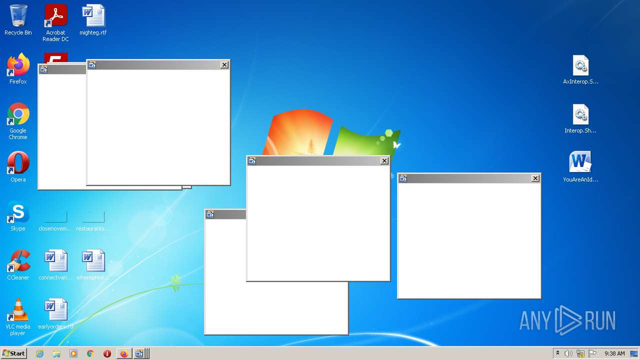Image resolution: width=640 pixels, height=360 pixels.
Task: Select the Firefox desktop shortcut
Action: click(x=18, y=69)
